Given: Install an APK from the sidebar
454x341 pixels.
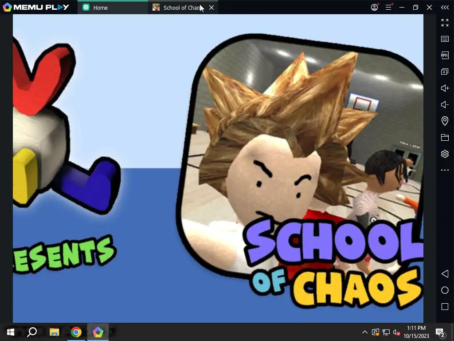Looking at the screenshot, I should click(x=445, y=55).
